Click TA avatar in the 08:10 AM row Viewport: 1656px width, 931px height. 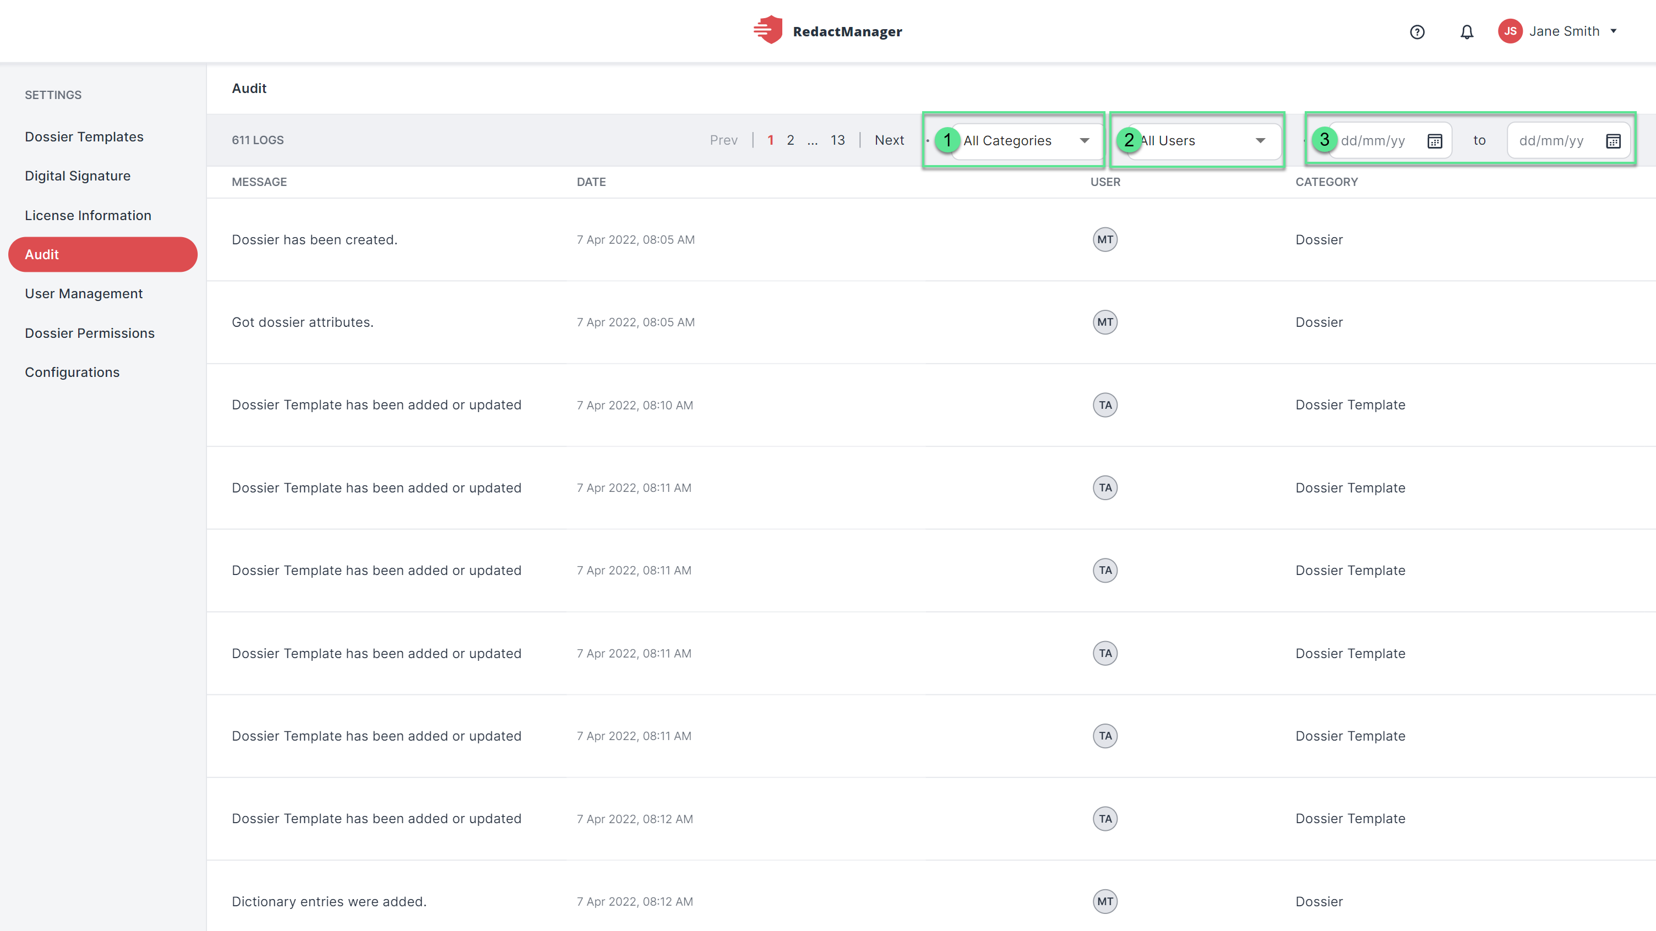1105,405
